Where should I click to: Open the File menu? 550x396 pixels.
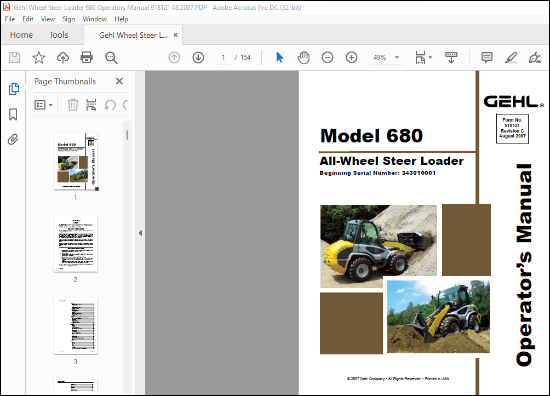10,19
